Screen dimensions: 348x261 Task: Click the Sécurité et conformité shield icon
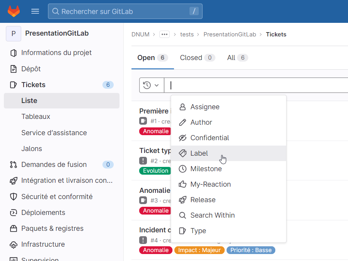click(x=14, y=197)
